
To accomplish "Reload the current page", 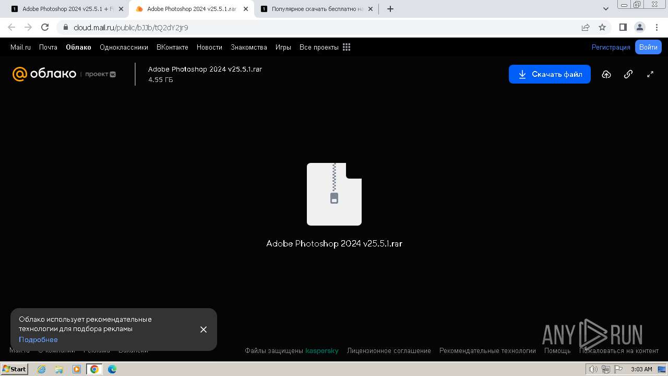I will (45, 27).
